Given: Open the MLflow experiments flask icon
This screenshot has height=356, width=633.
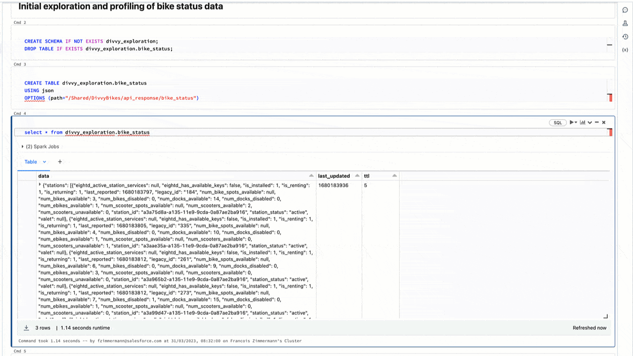Looking at the screenshot, I should pos(625,23).
